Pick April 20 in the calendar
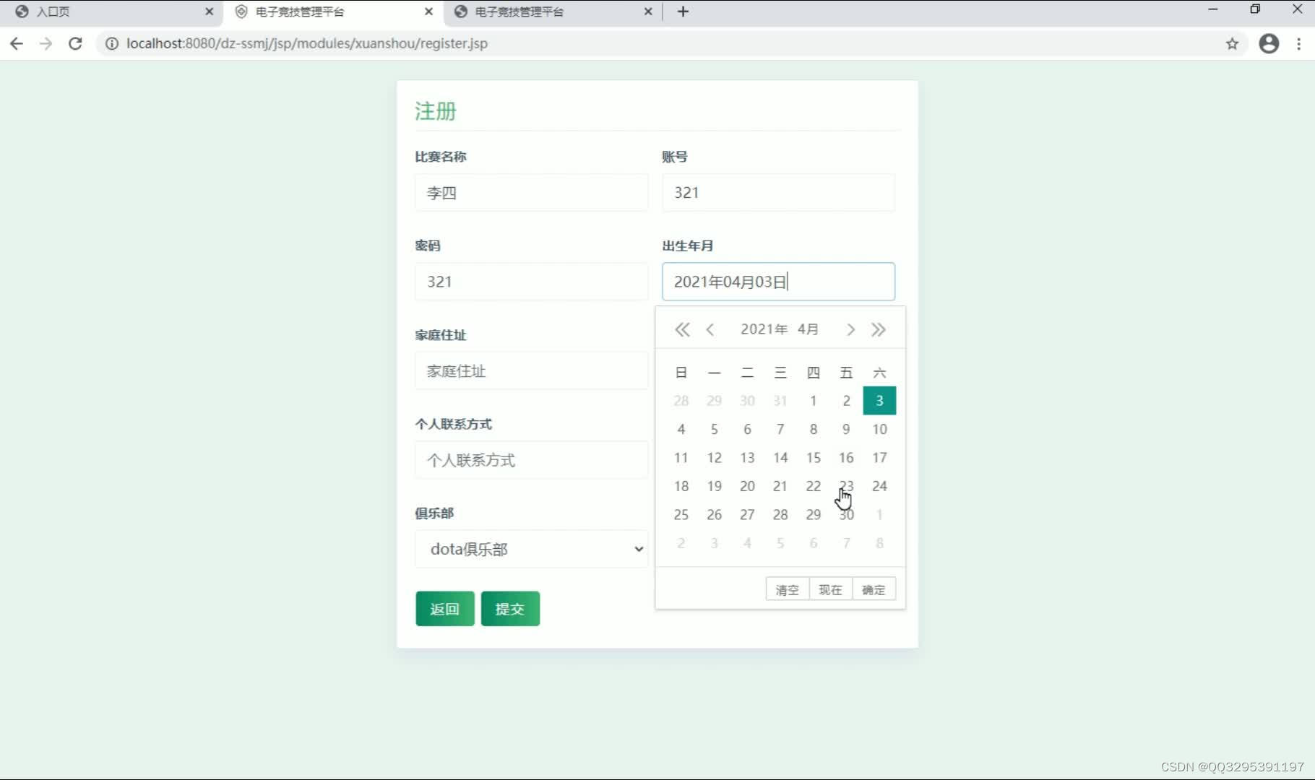This screenshot has width=1315, height=780. [x=747, y=486]
